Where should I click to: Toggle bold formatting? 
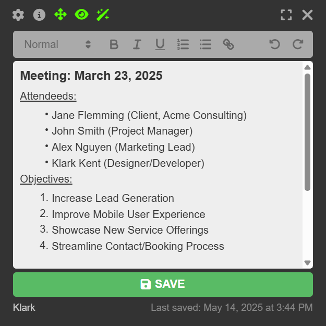114,44
